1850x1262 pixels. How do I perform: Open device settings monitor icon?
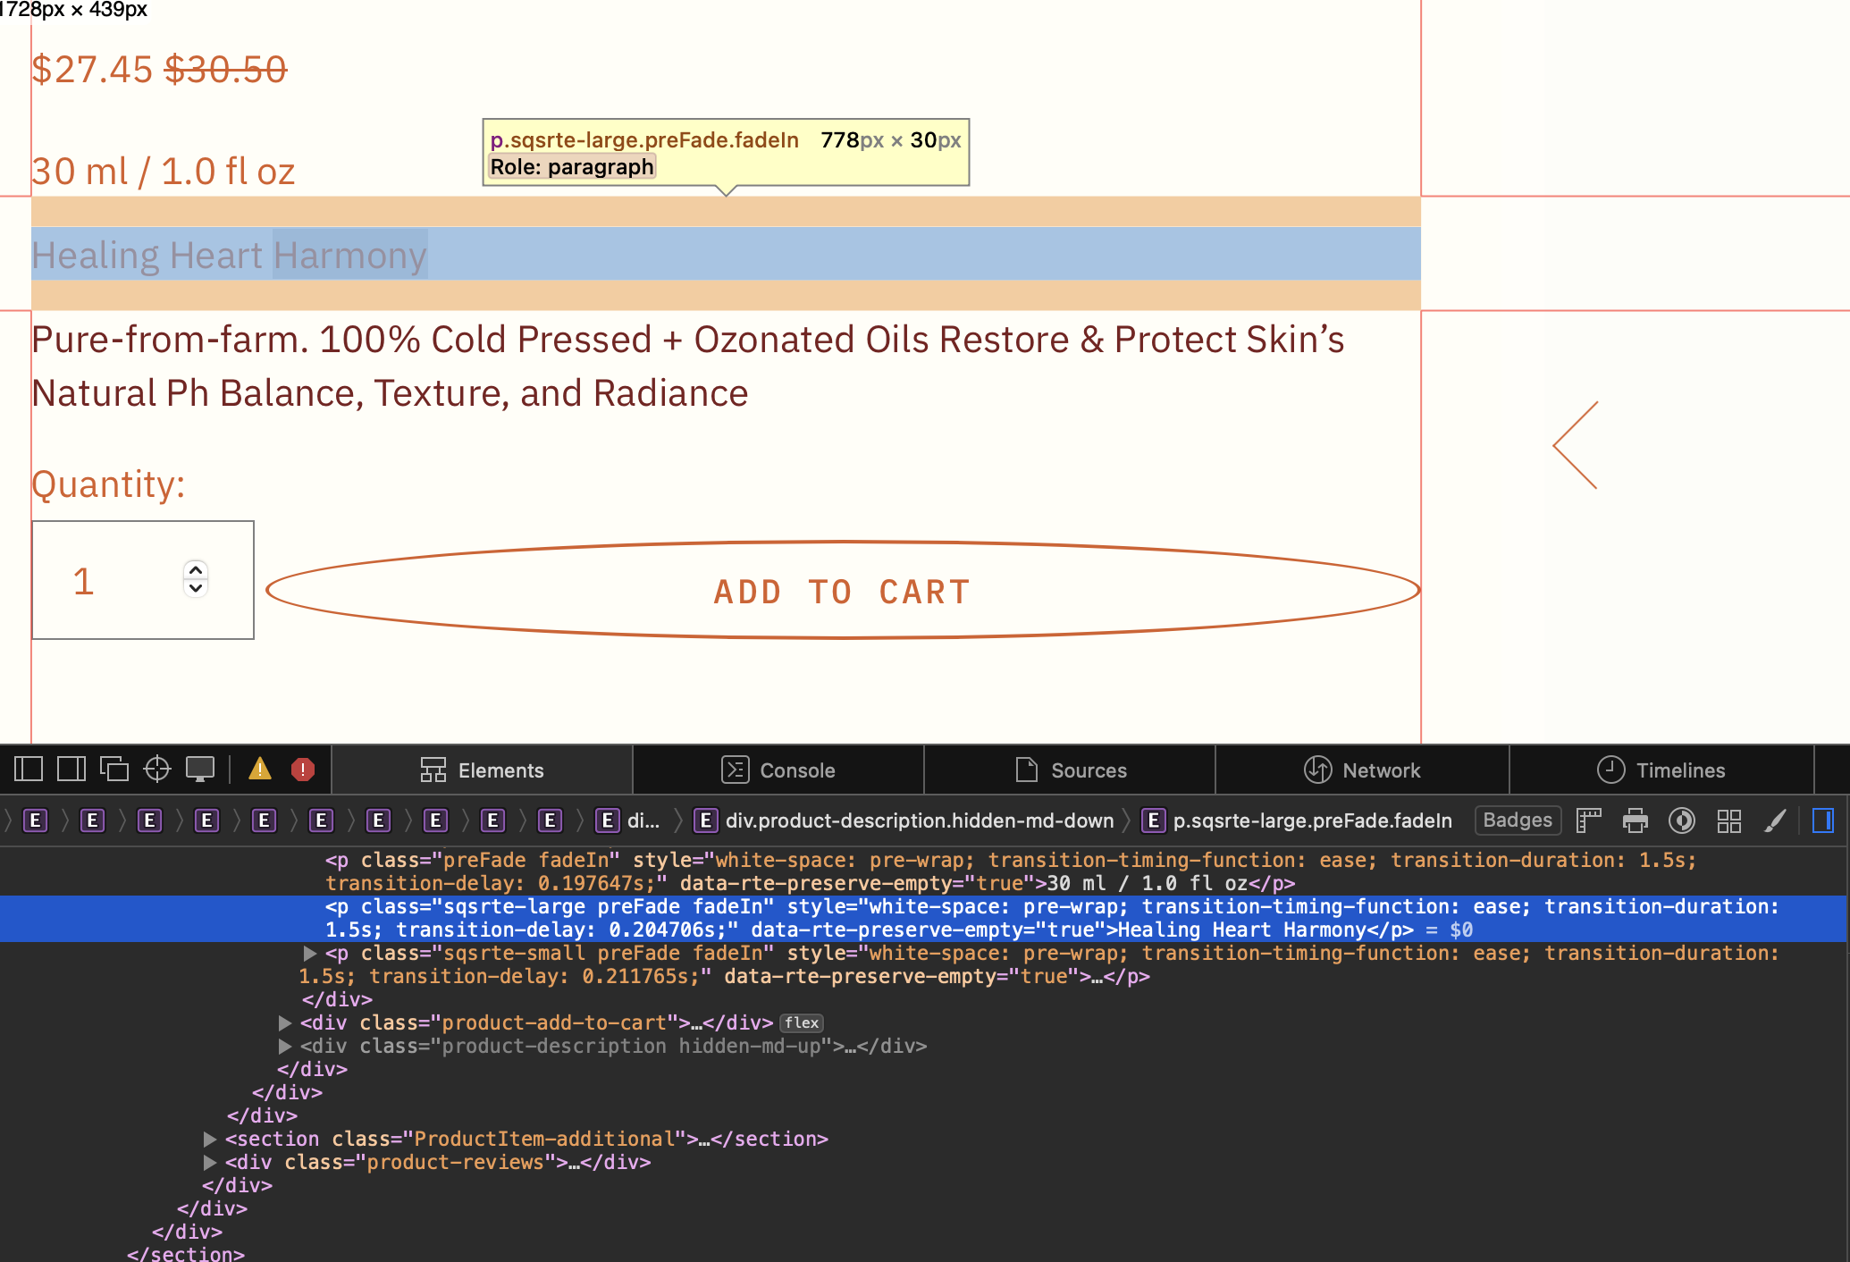(x=200, y=770)
